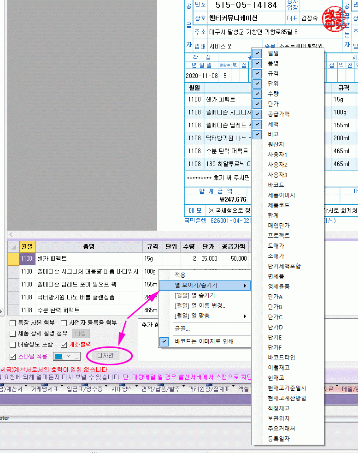This screenshot has height=453, width=358.
Task: Click date cell 2020-11-08 in invoice preview
Action: tap(202, 76)
